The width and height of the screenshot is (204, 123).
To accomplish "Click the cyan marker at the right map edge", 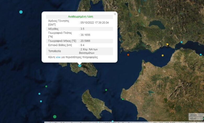I will [x=201, y=55].
